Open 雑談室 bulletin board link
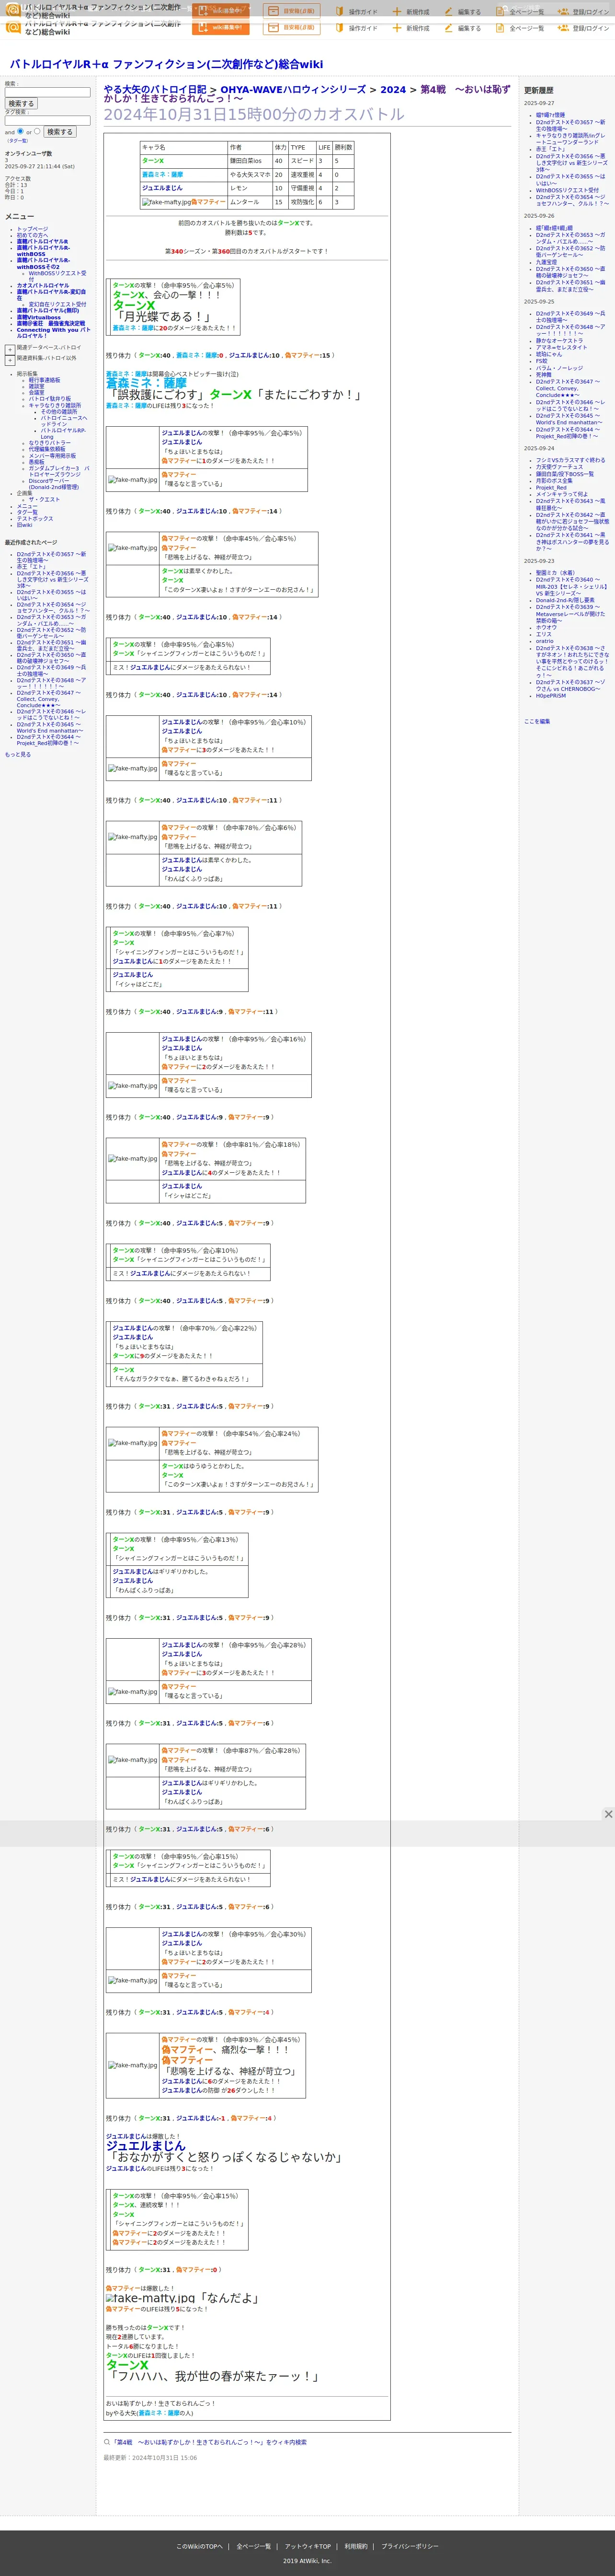Image resolution: width=615 pixels, height=2576 pixels. click(36, 386)
